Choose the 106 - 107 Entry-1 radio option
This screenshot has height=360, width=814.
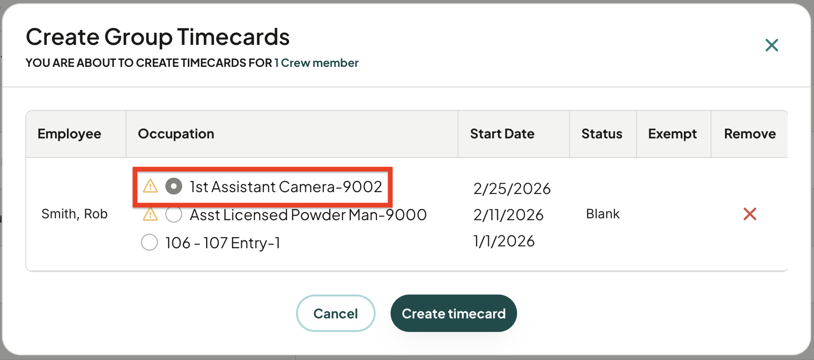[x=149, y=242]
